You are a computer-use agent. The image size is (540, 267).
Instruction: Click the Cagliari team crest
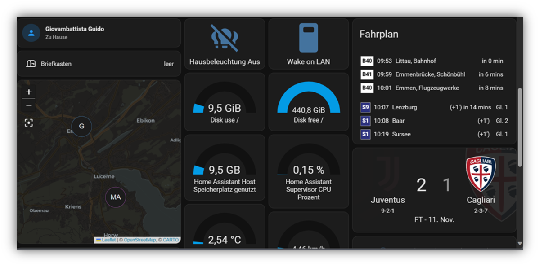coord(481,174)
